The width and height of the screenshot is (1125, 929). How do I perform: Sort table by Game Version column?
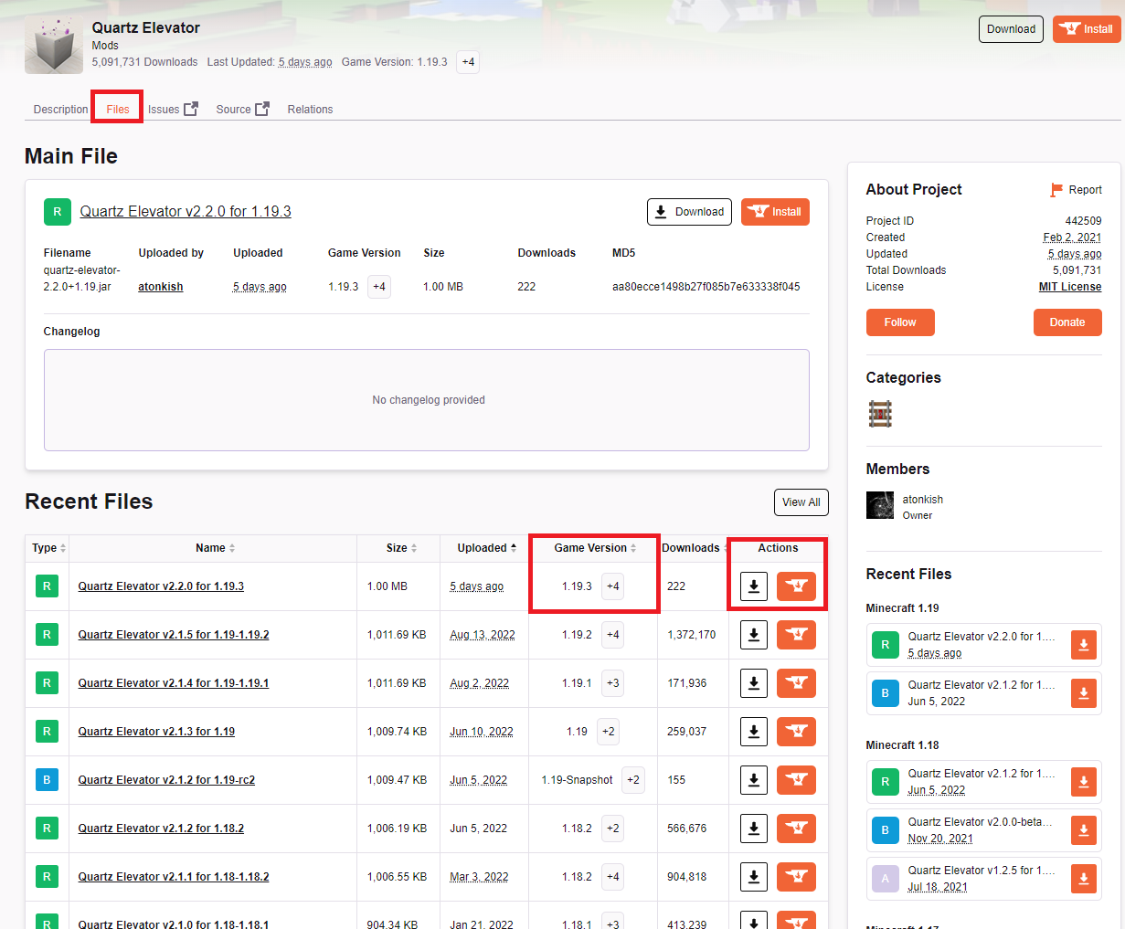(x=595, y=548)
